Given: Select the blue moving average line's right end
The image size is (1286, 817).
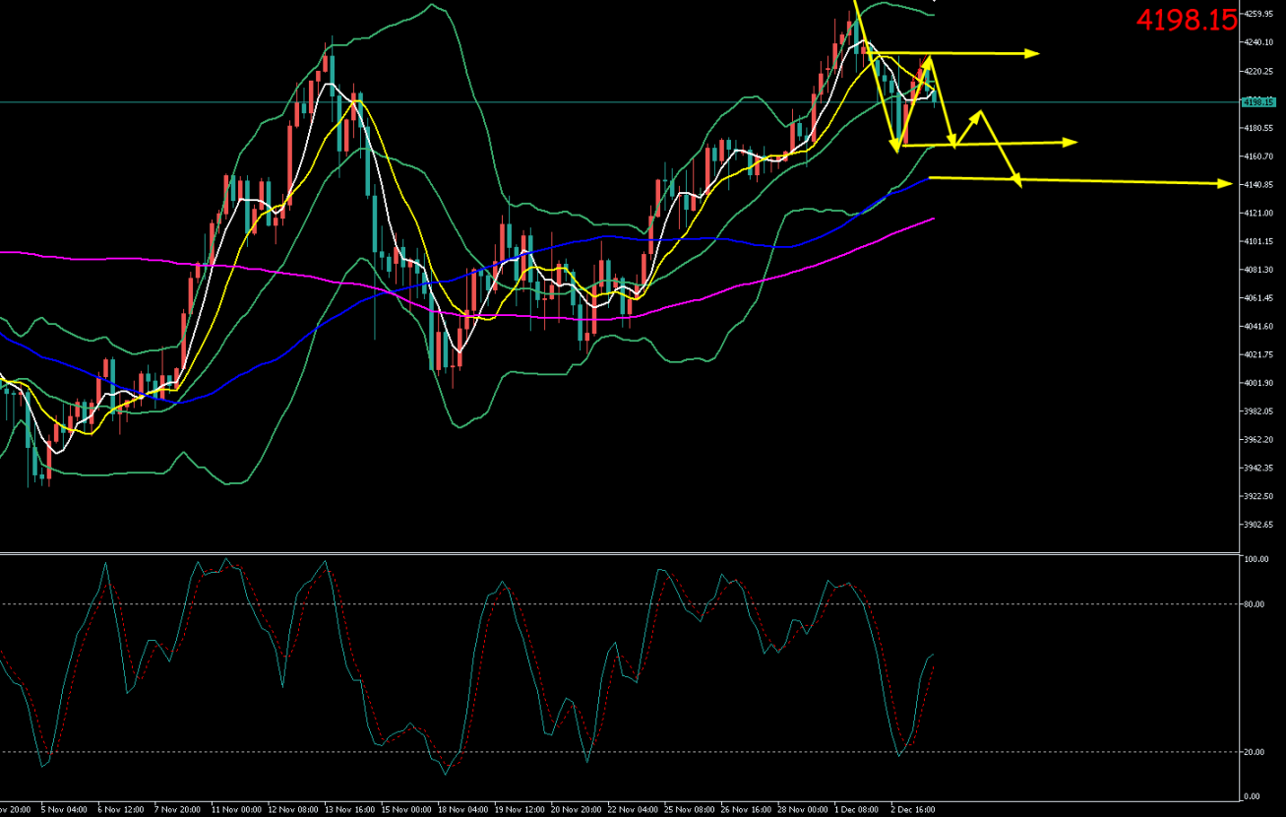Looking at the screenshot, I should point(928,180).
